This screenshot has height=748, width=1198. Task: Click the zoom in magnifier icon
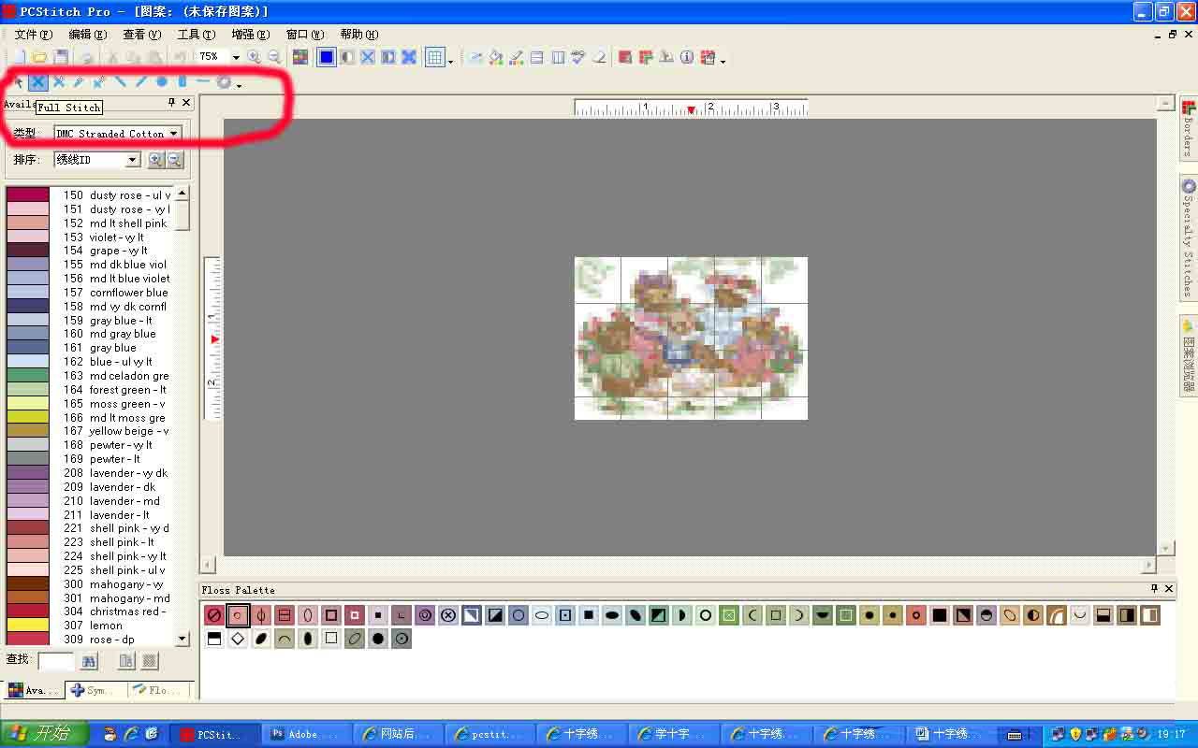point(253,56)
